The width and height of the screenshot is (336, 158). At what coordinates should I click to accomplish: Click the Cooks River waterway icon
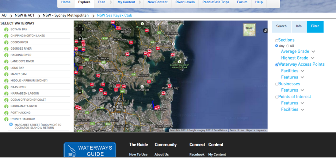tap(6, 42)
